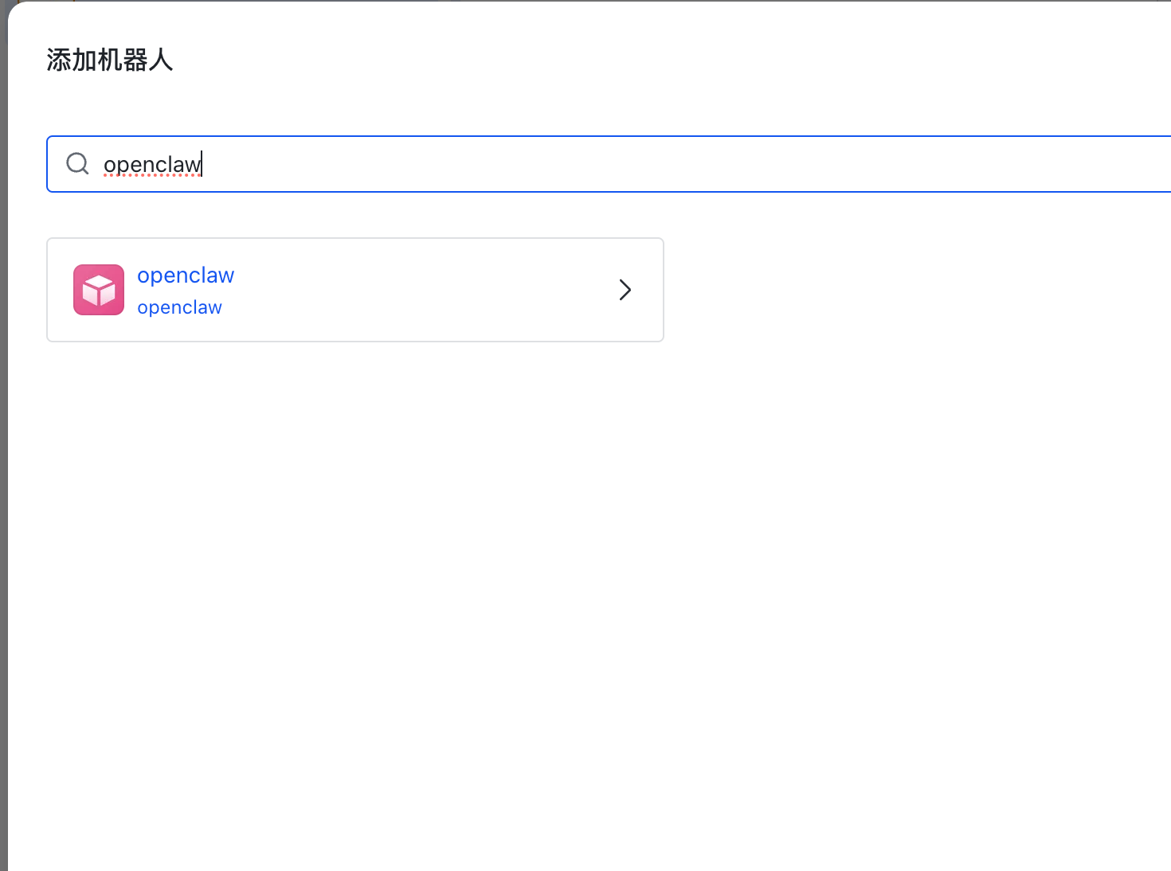The height and width of the screenshot is (871, 1171).
Task: Click the red spell-check underline beneath openclaw query
Action: pyautogui.click(x=151, y=175)
